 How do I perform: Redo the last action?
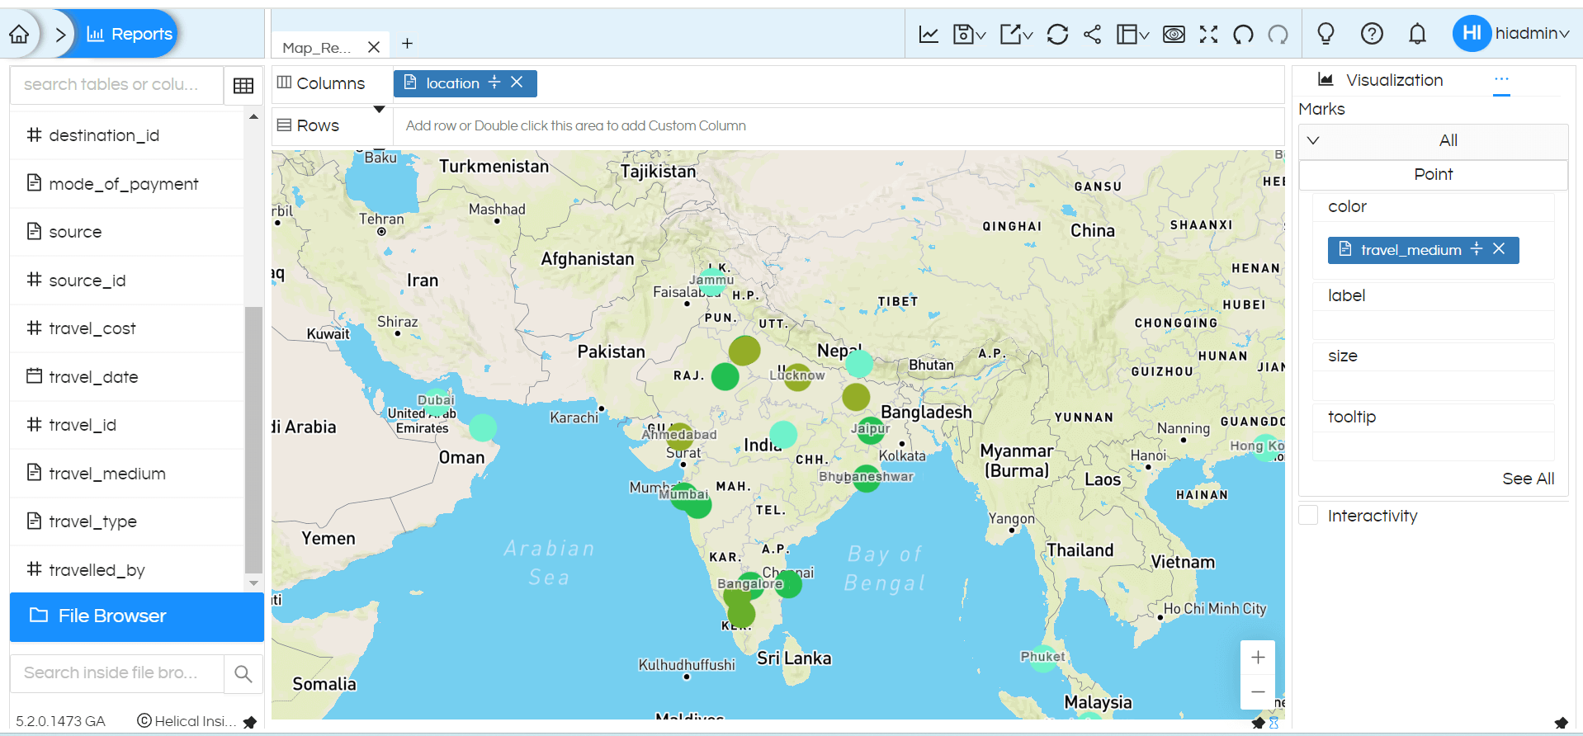(x=1278, y=34)
